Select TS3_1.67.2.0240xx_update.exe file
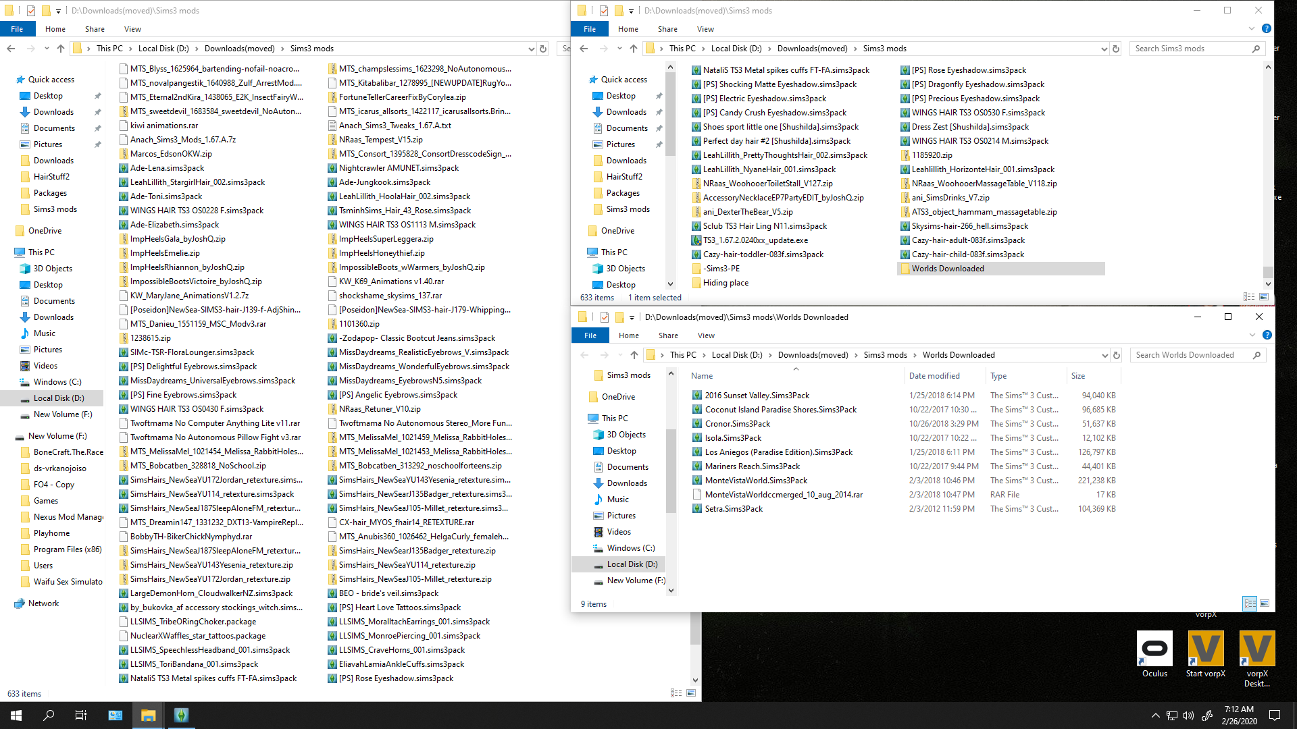 (755, 240)
